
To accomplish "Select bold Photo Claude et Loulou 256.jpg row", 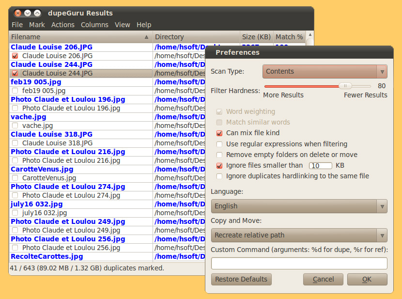I will coord(107,239).
